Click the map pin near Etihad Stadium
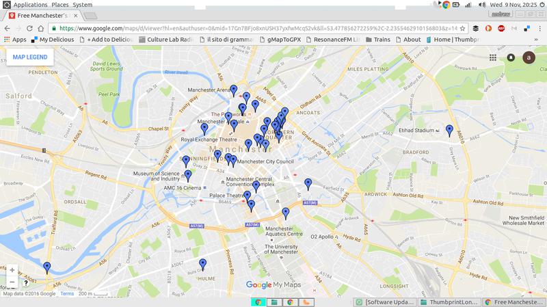The image size is (547, 307). [449, 131]
